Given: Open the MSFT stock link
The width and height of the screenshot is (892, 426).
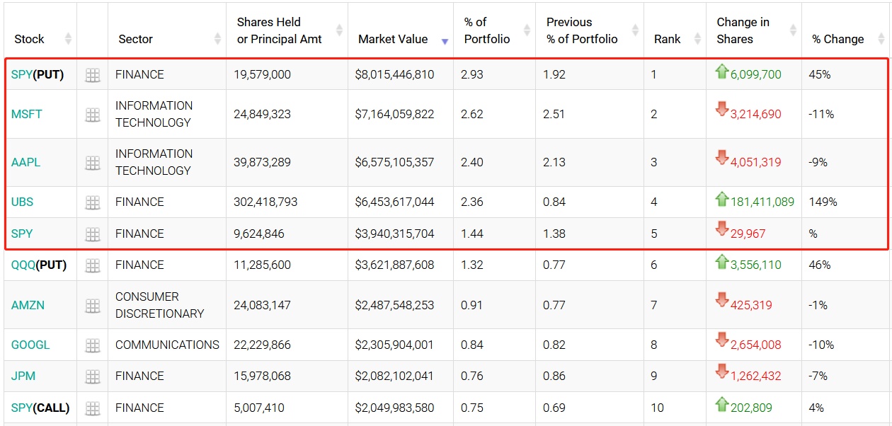Looking at the screenshot, I should [x=27, y=114].
